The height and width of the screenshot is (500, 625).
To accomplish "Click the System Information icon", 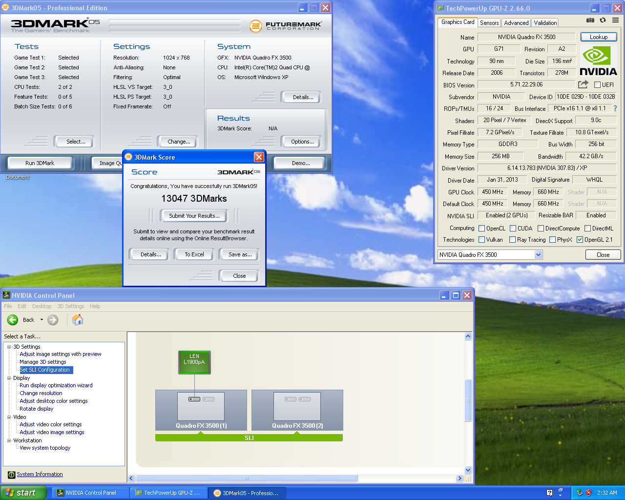I will coord(11,475).
